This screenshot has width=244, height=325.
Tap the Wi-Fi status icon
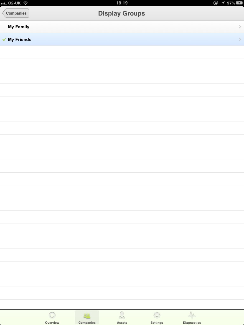(x=25, y=3)
